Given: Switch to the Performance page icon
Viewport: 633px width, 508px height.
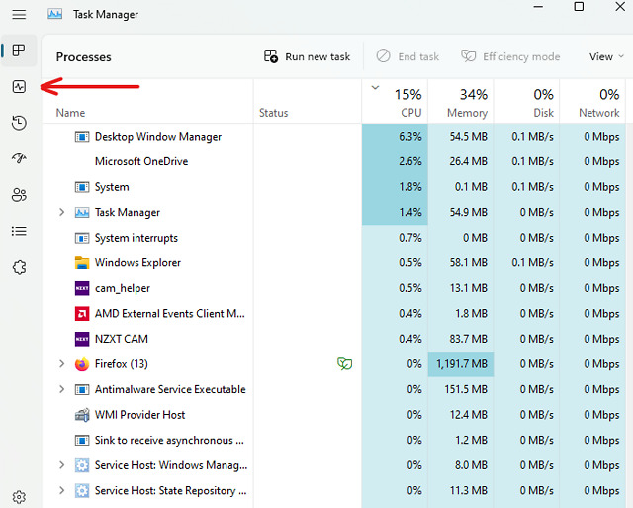Looking at the screenshot, I should [x=19, y=87].
